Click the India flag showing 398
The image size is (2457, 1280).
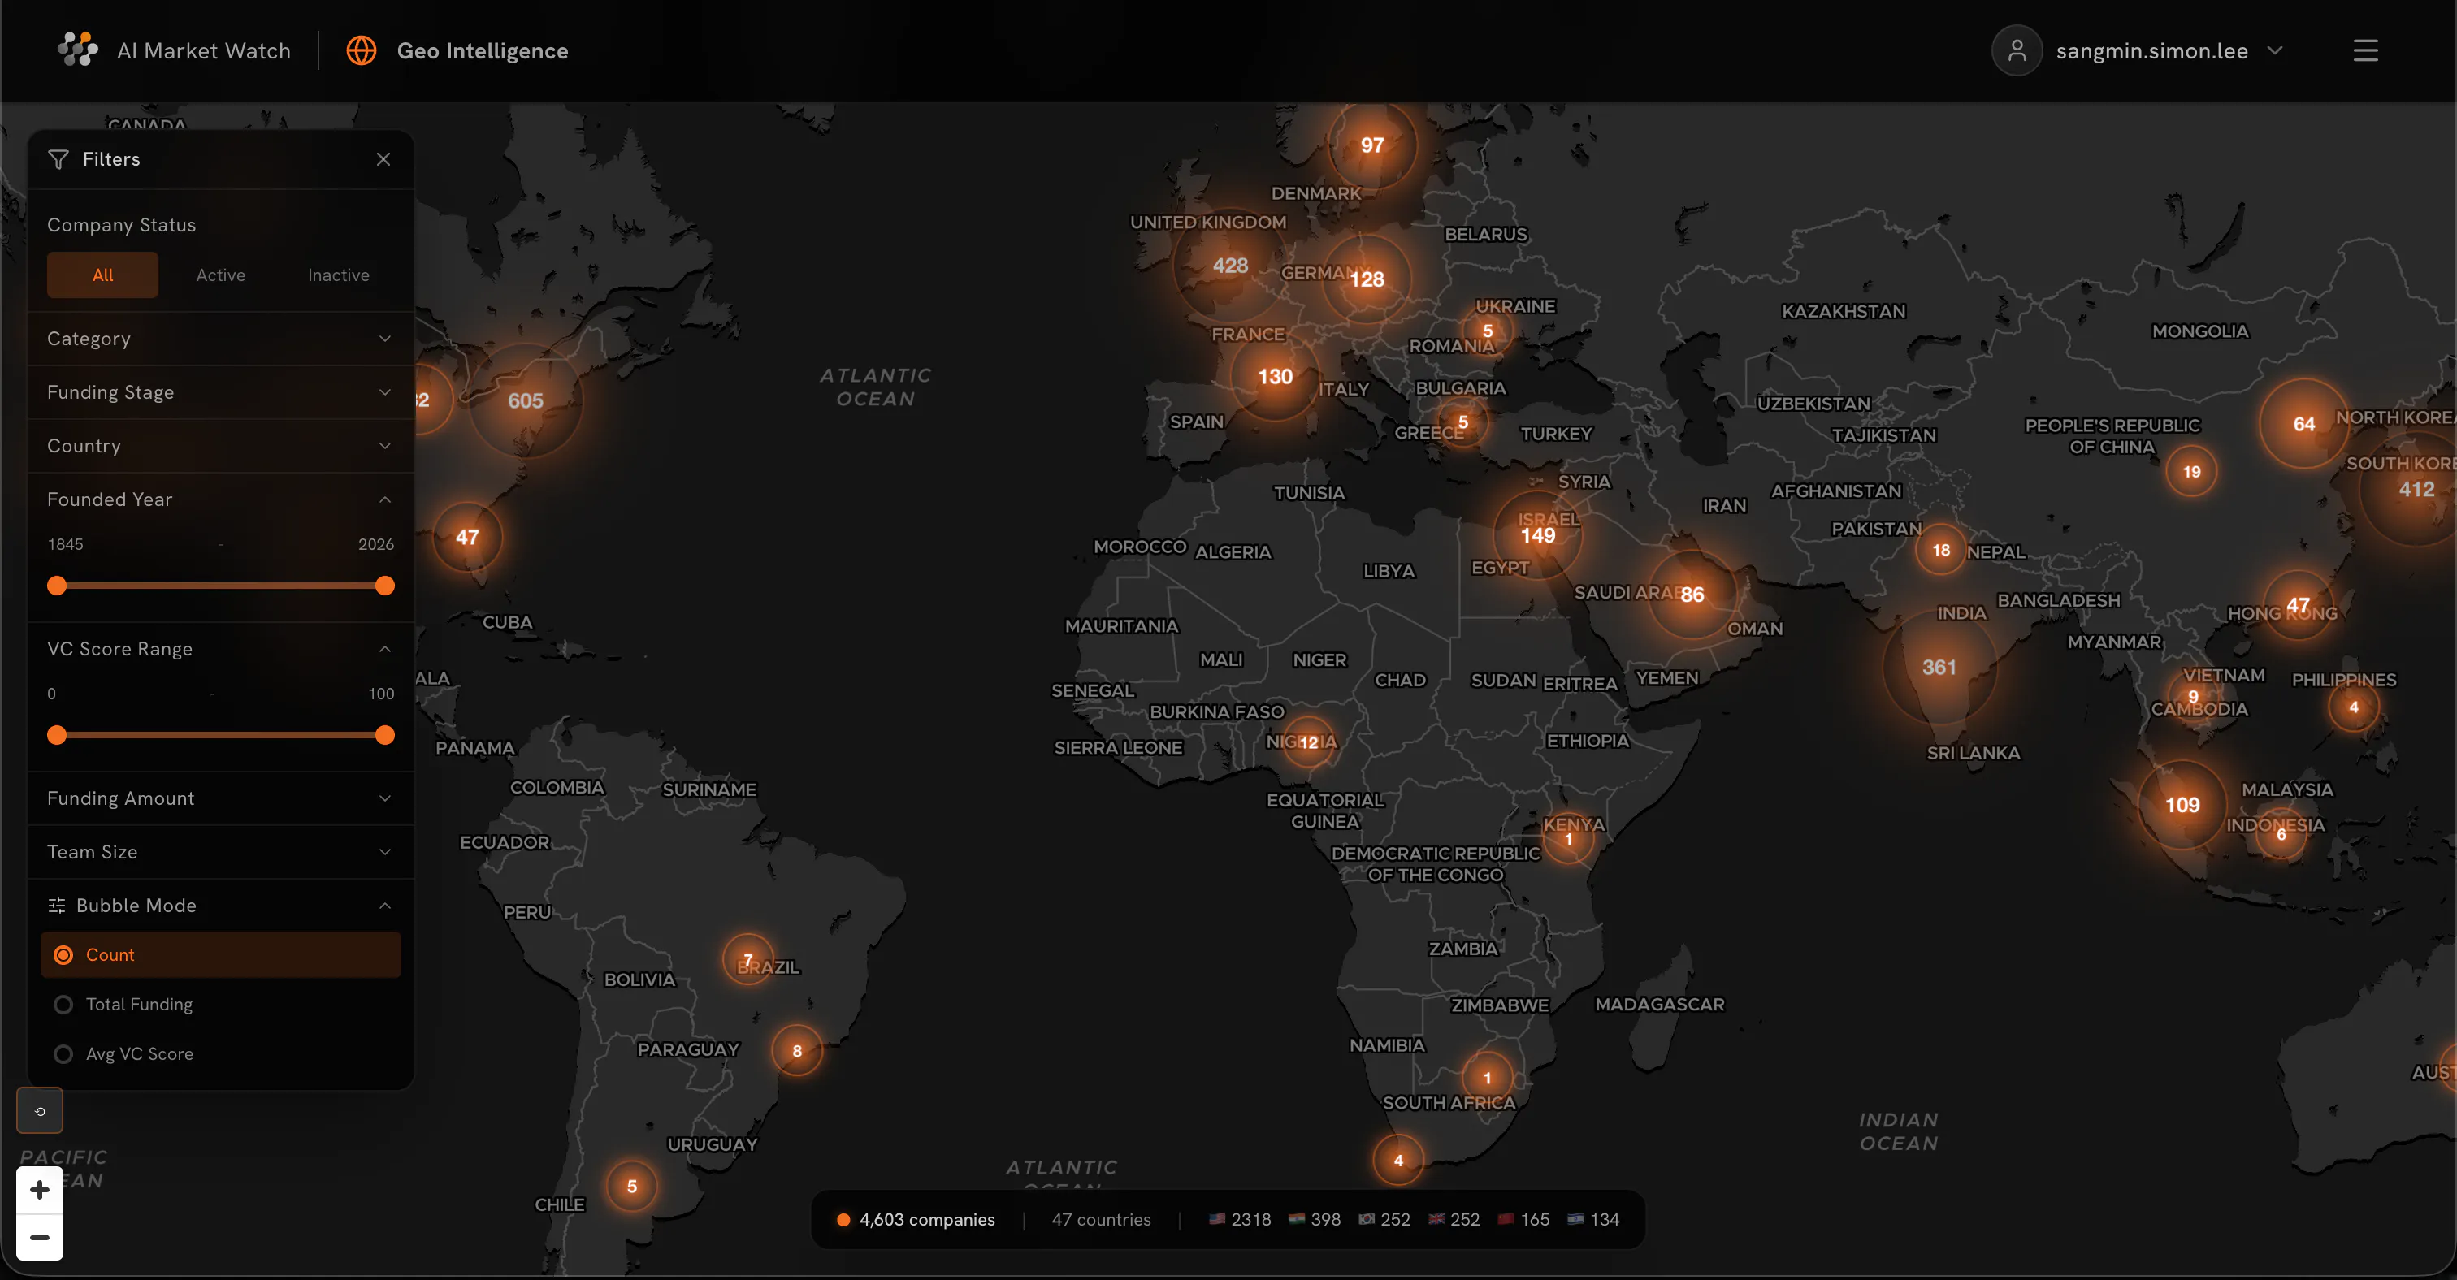point(1298,1219)
